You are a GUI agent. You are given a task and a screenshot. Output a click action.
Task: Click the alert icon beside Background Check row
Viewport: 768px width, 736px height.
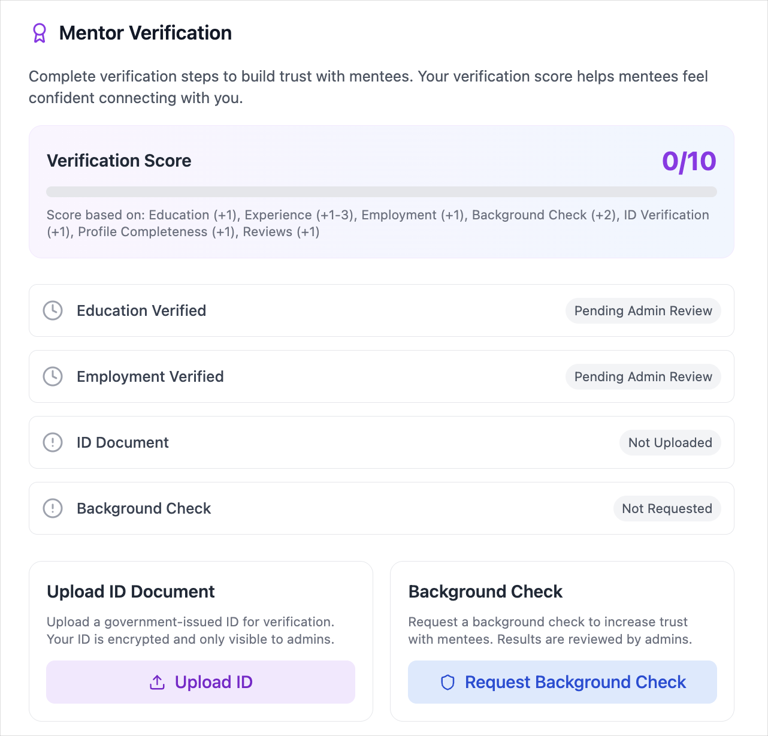pos(53,508)
